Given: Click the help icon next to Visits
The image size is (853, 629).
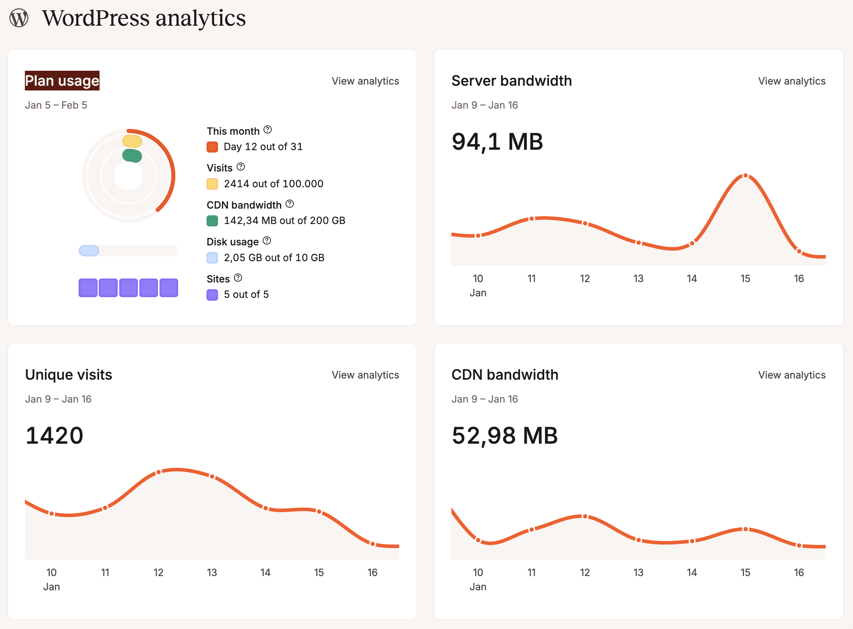Looking at the screenshot, I should pos(240,167).
